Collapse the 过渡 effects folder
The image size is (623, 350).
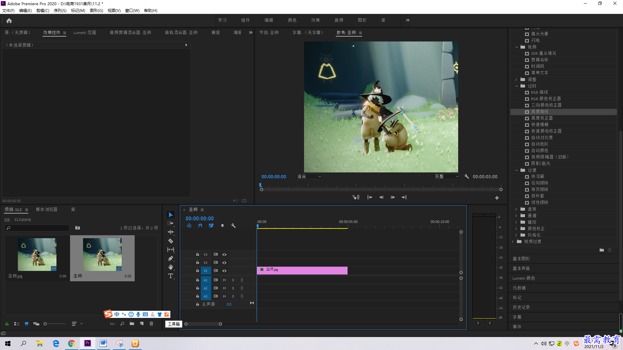[517, 170]
